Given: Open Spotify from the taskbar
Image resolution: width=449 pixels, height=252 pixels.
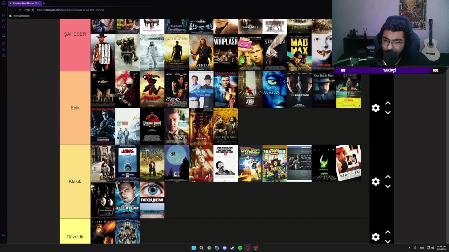Looking at the screenshot, I should tap(240, 248).
